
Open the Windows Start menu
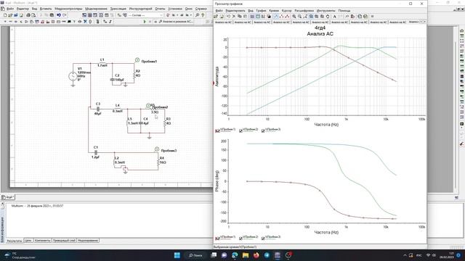[x=177, y=255]
